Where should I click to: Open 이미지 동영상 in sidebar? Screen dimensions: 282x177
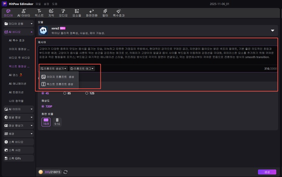pos(19,49)
